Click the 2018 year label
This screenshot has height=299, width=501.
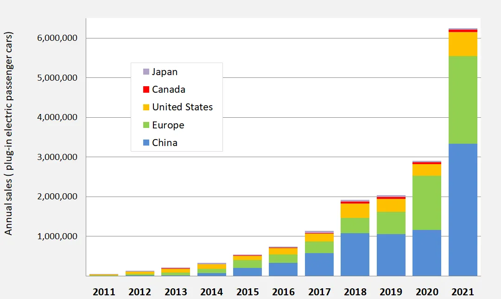click(355, 292)
